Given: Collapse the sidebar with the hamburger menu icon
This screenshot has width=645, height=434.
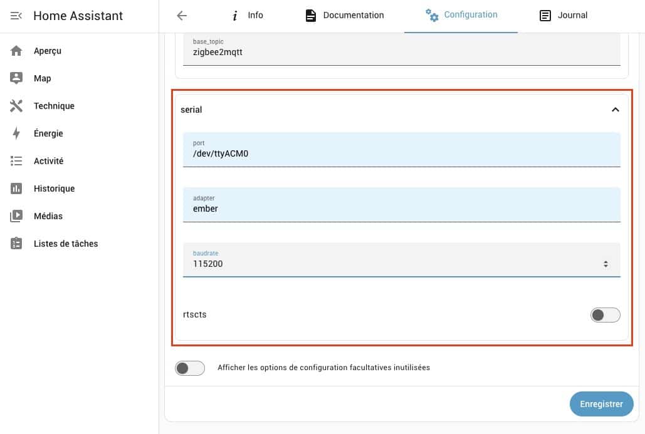Looking at the screenshot, I should pyautogui.click(x=16, y=16).
